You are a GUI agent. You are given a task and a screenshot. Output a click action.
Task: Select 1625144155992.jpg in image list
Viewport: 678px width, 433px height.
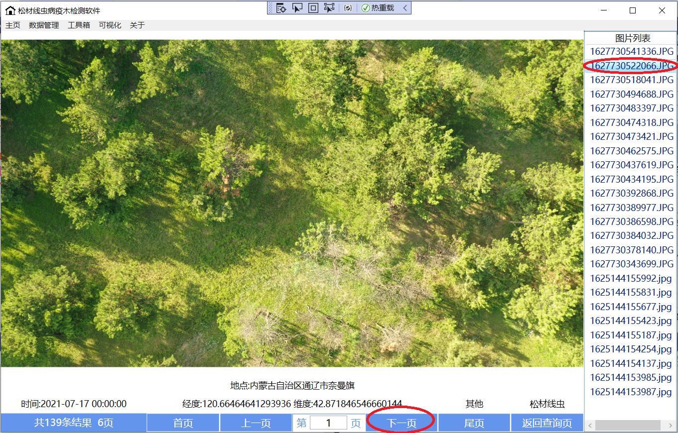(x=631, y=278)
